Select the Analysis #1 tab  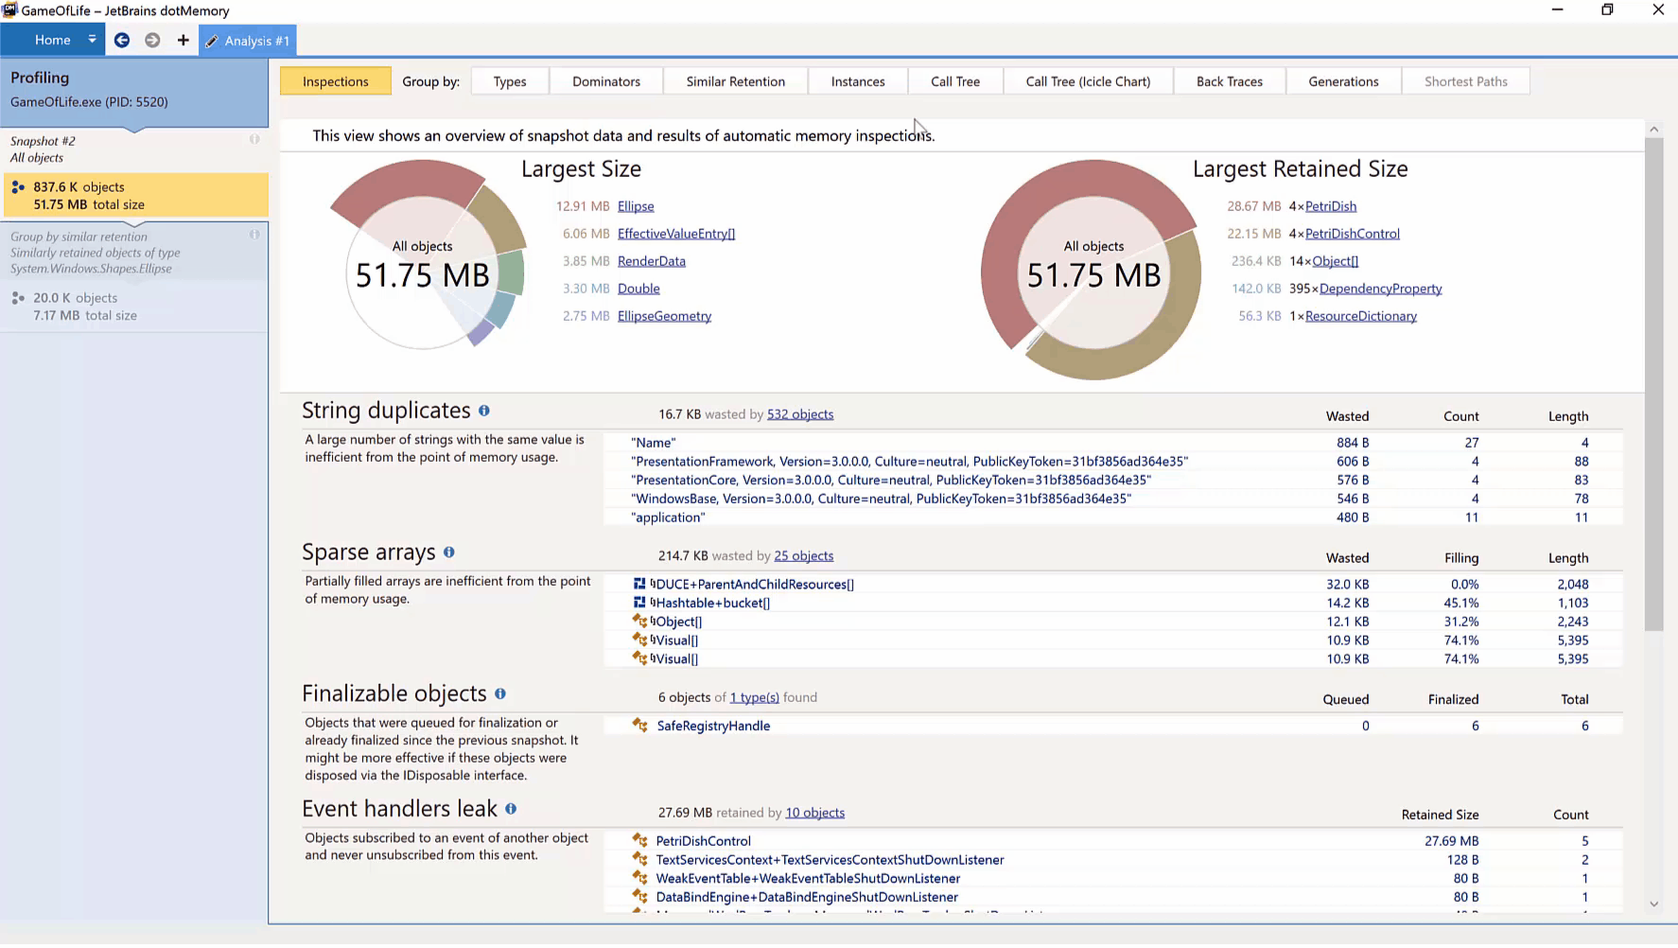pos(248,41)
